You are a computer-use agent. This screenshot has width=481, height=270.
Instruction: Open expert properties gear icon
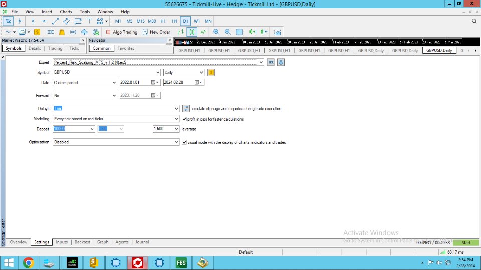click(x=281, y=62)
